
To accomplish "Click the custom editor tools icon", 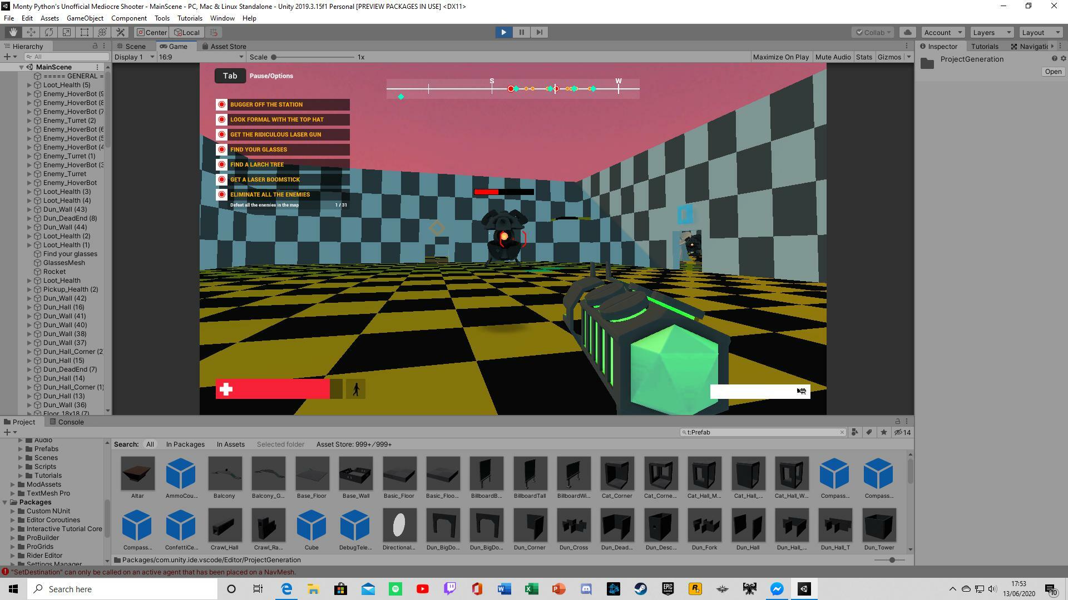I will coord(120,32).
